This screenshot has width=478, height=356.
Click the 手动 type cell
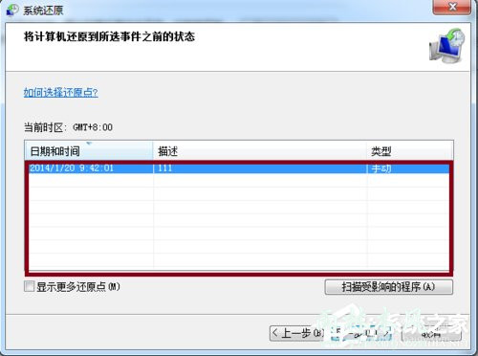tap(381, 168)
